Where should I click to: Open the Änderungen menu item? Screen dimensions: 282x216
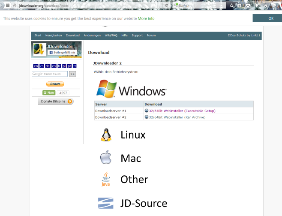92,36
